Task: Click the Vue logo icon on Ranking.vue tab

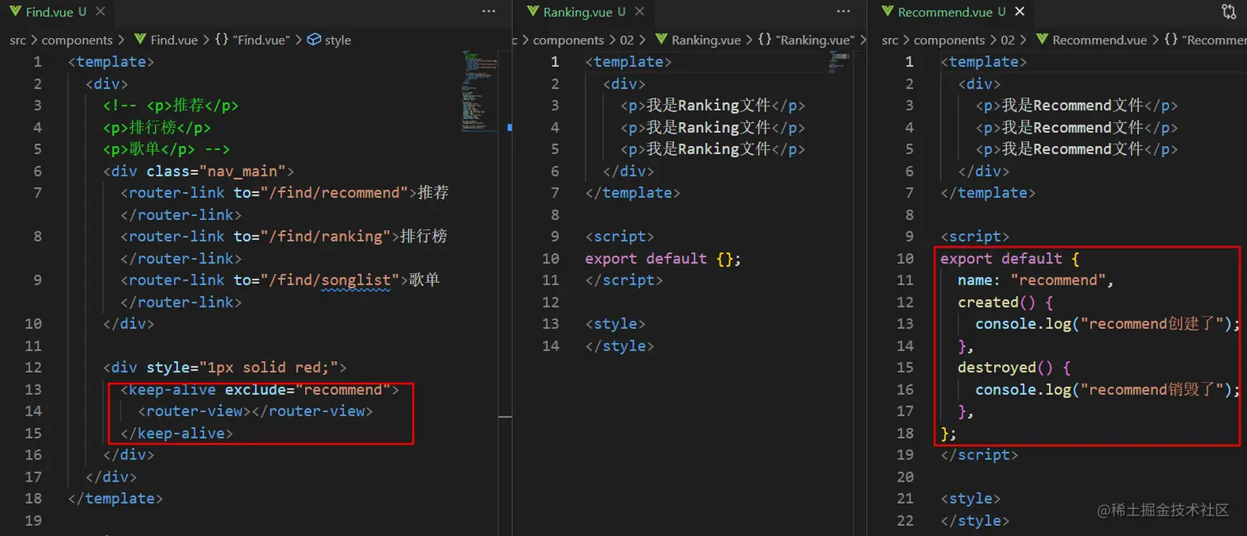Action: tap(533, 12)
